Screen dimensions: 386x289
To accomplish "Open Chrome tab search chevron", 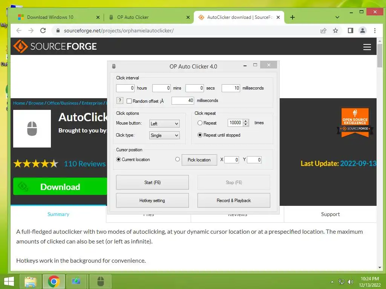I will coord(337,17).
